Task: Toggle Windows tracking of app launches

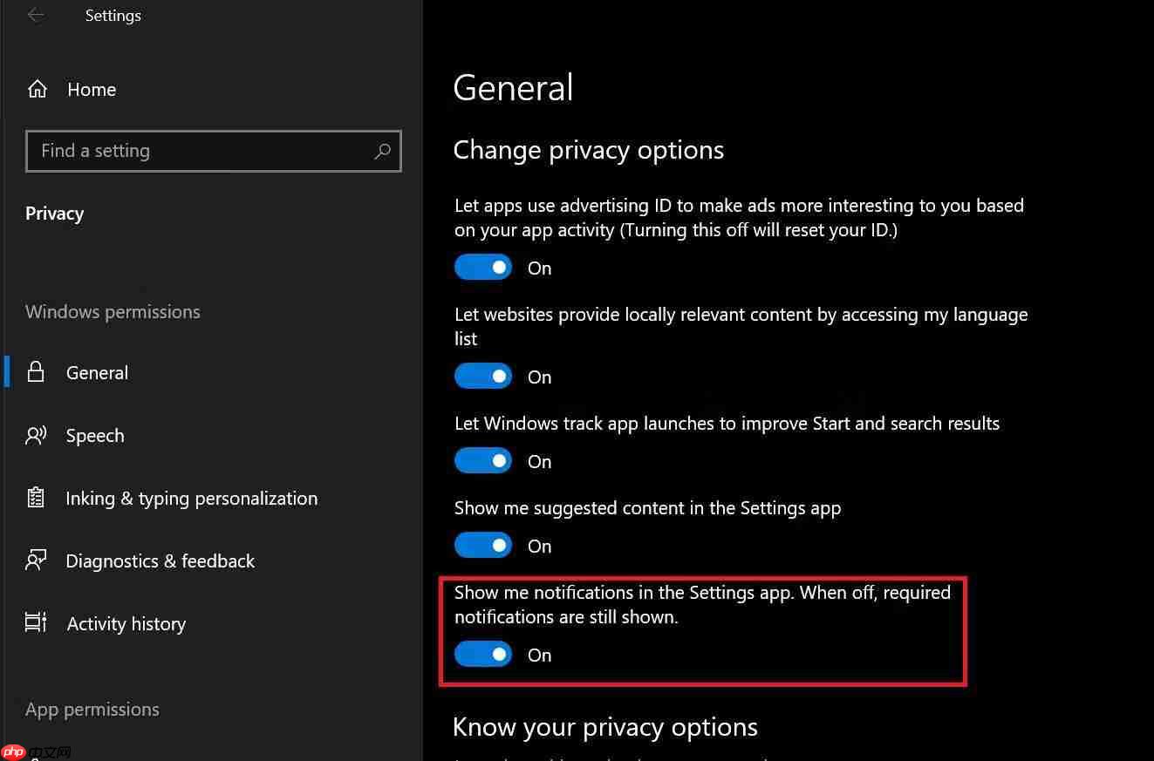Action: [x=482, y=460]
